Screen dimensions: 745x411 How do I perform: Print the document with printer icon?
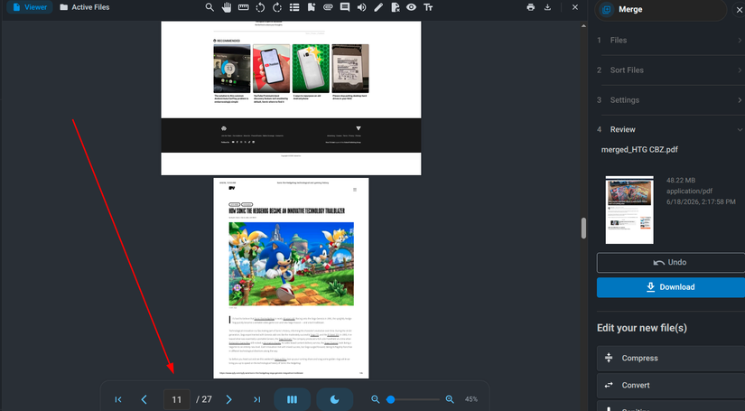tap(531, 7)
